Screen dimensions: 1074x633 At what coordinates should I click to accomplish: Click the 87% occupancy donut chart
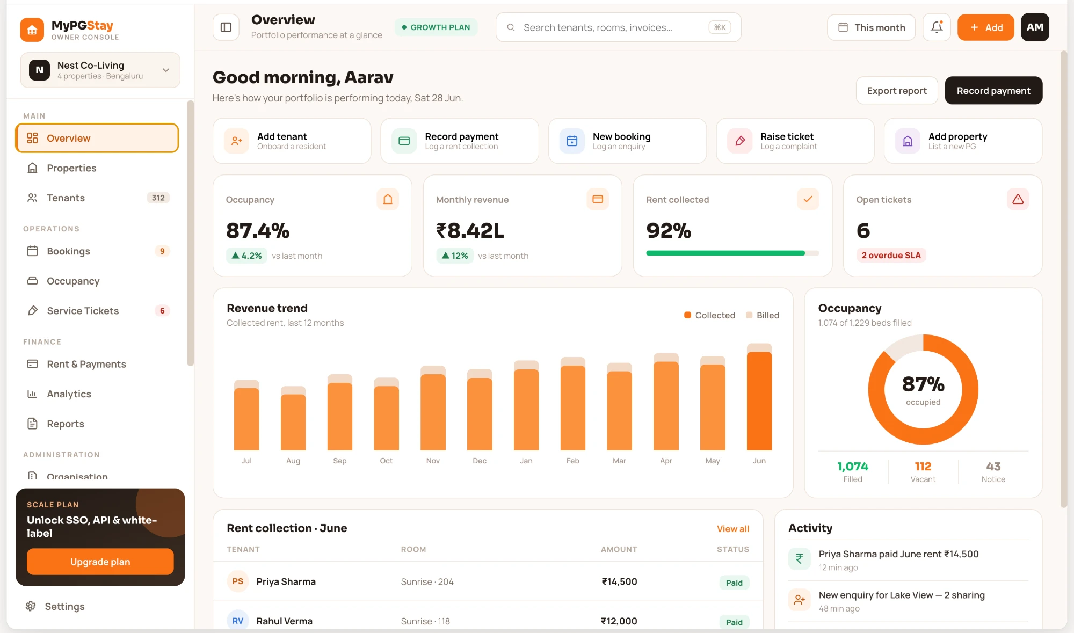click(x=923, y=389)
